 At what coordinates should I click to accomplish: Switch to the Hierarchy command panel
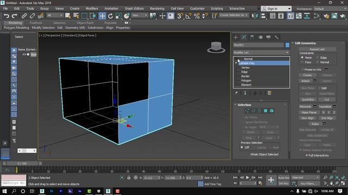(252, 37)
